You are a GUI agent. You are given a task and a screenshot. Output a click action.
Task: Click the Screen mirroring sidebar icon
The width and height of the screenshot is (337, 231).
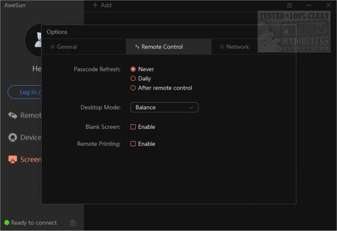pos(13,159)
